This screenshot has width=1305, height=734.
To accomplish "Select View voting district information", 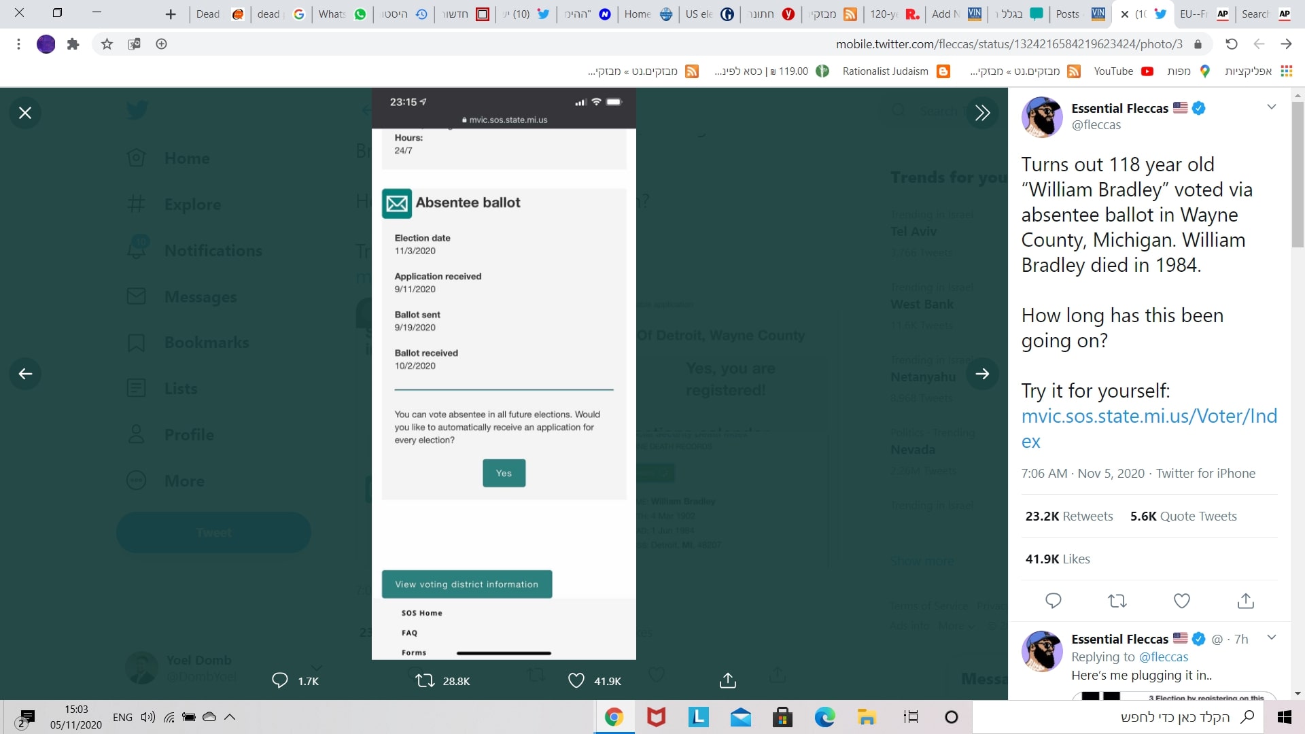I will tap(466, 583).
